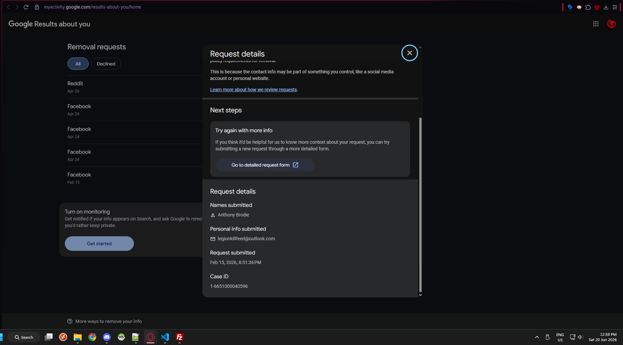Viewport: 623px width, 345px height.
Task: Open the Google apps grid
Action: (596, 24)
